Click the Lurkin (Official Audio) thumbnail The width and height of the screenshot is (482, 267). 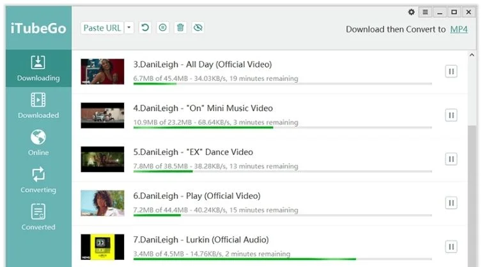(103, 247)
